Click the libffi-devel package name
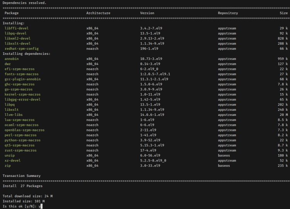Screen dimensions: 290x209 click(16, 28)
